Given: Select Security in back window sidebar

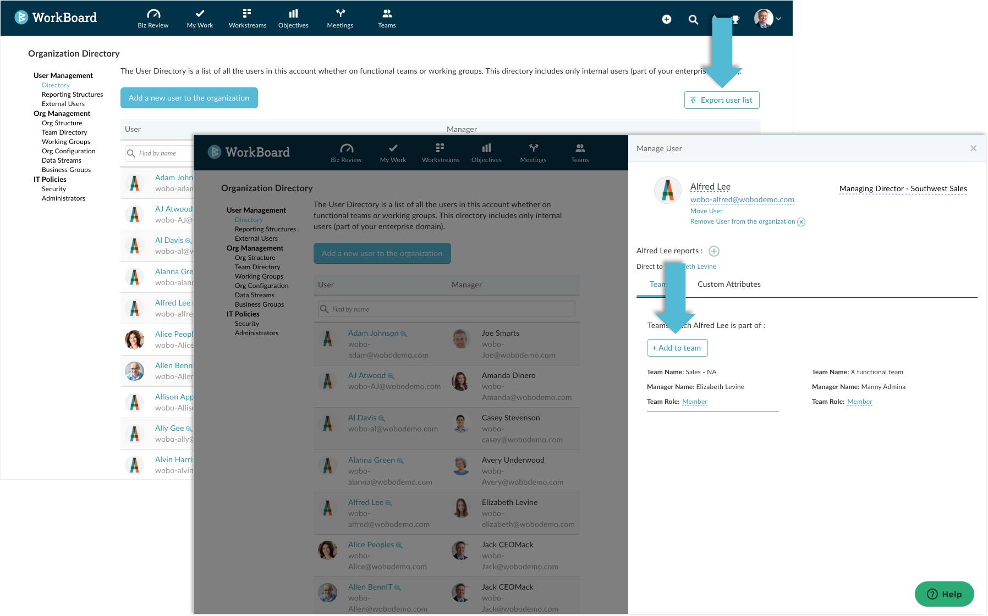Looking at the screenshot, I should 54,189.
